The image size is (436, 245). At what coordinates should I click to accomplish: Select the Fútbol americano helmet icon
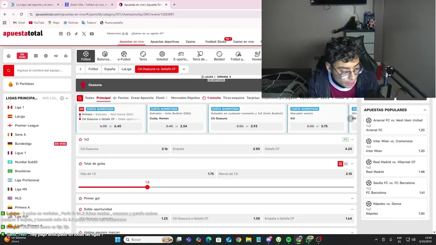click(238, 56)
